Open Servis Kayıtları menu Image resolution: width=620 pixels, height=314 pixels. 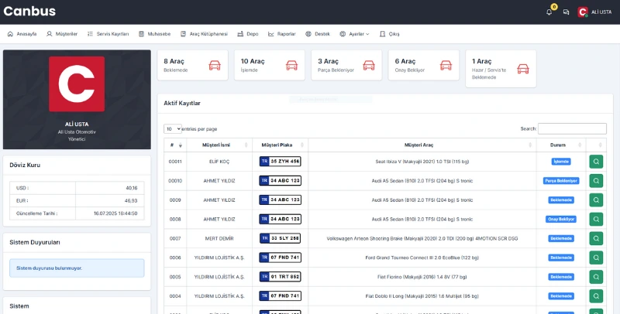[108, 34]
